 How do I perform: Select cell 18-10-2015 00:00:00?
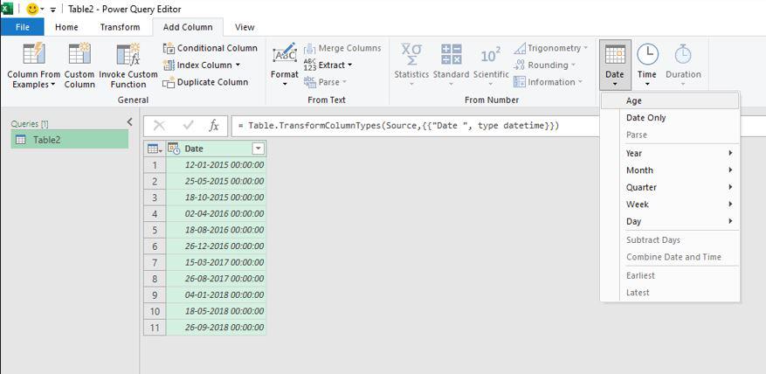216,197
